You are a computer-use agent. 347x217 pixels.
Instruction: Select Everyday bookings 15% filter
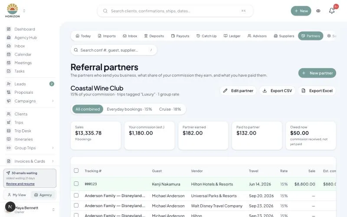point(129,109)
